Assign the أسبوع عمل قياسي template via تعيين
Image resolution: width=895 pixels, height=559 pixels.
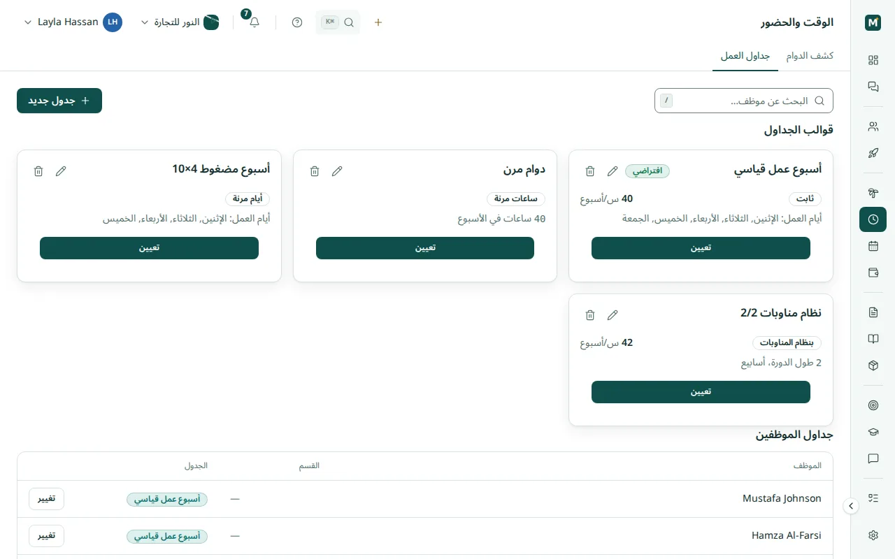point(701,248)
